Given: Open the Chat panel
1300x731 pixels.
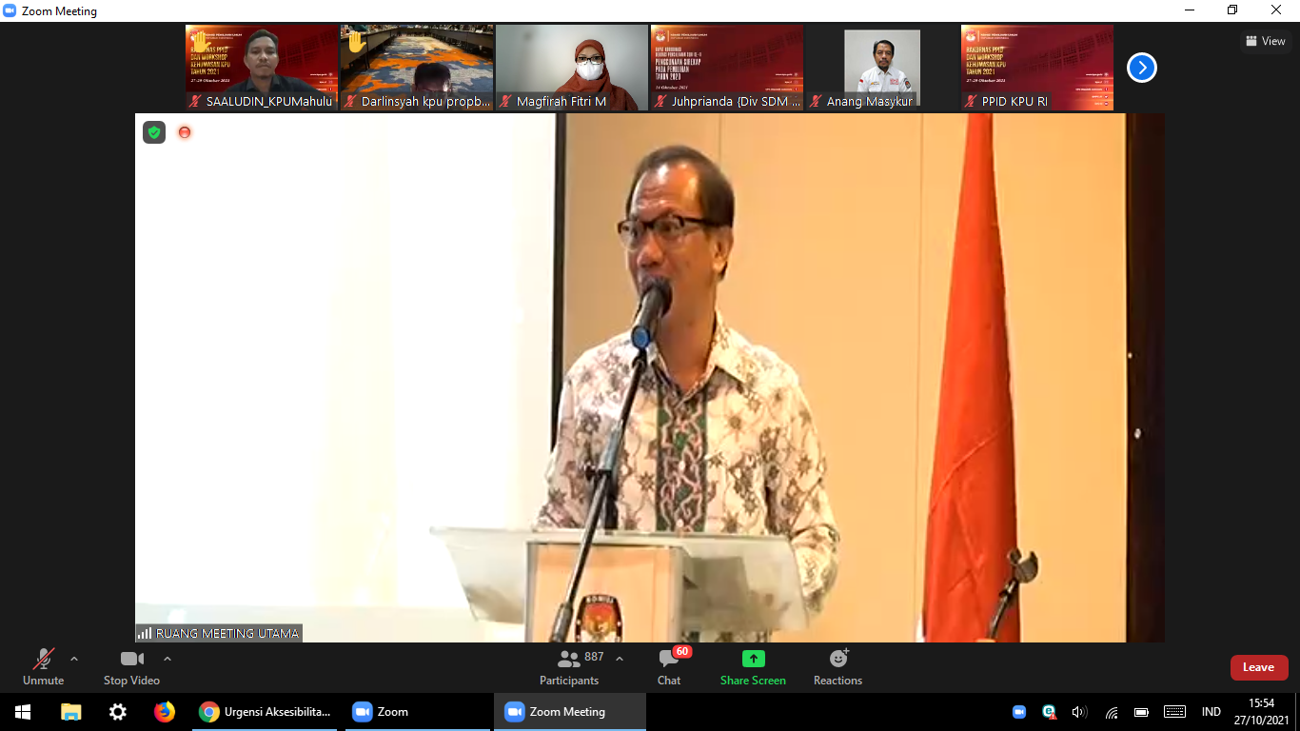Looking at the screenshot, I should click(669, 666).
